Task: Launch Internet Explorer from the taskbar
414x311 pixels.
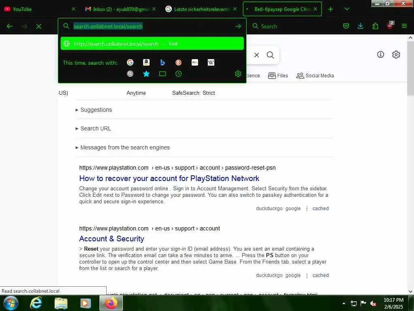Action: [x=36, y=303]
